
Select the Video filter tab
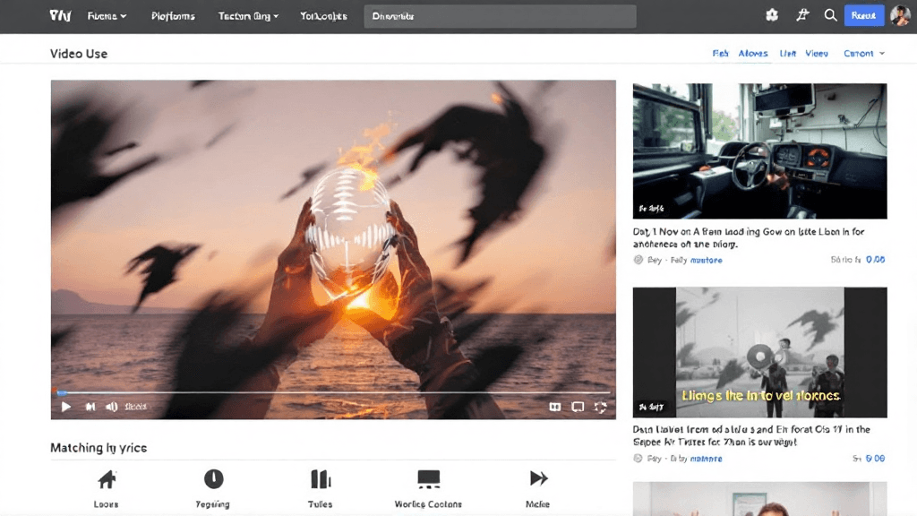(x=816, y=54)
